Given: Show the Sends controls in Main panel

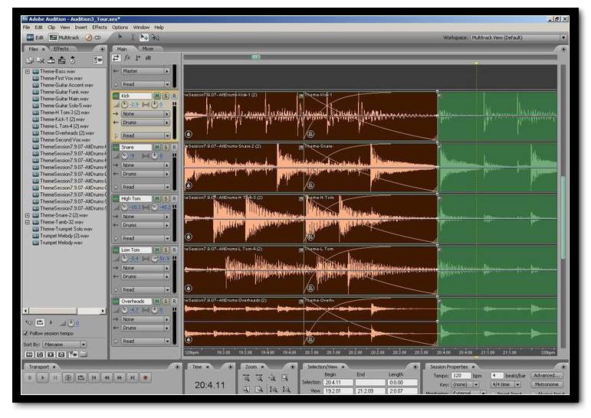Looking at the screenshot, I should click(x=138, y=58).
